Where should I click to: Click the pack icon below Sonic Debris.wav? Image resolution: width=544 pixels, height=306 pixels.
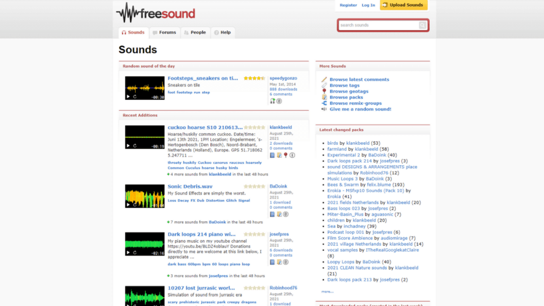pos(279,213)
